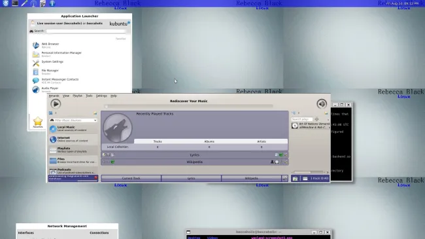Click the Current Track applet button

131,179
